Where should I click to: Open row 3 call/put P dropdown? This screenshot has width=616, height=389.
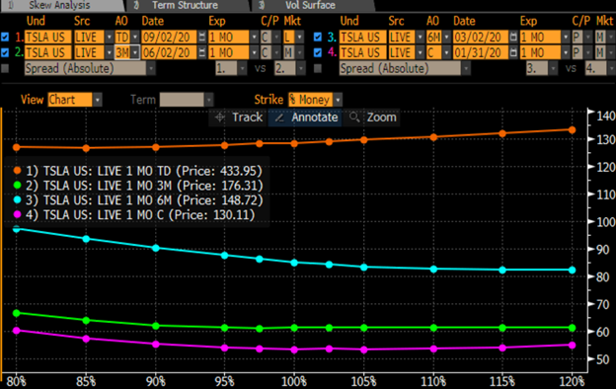pyautogui.click(x=588, y=37)
